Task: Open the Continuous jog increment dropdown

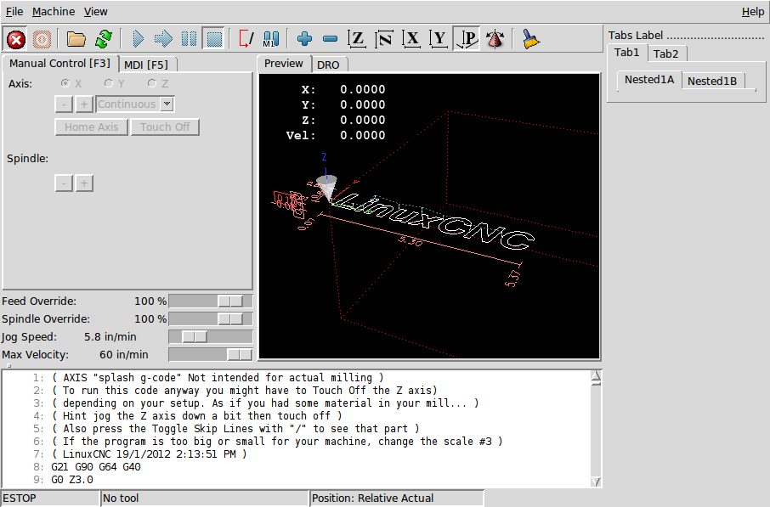Action: [x=167, y=104]
